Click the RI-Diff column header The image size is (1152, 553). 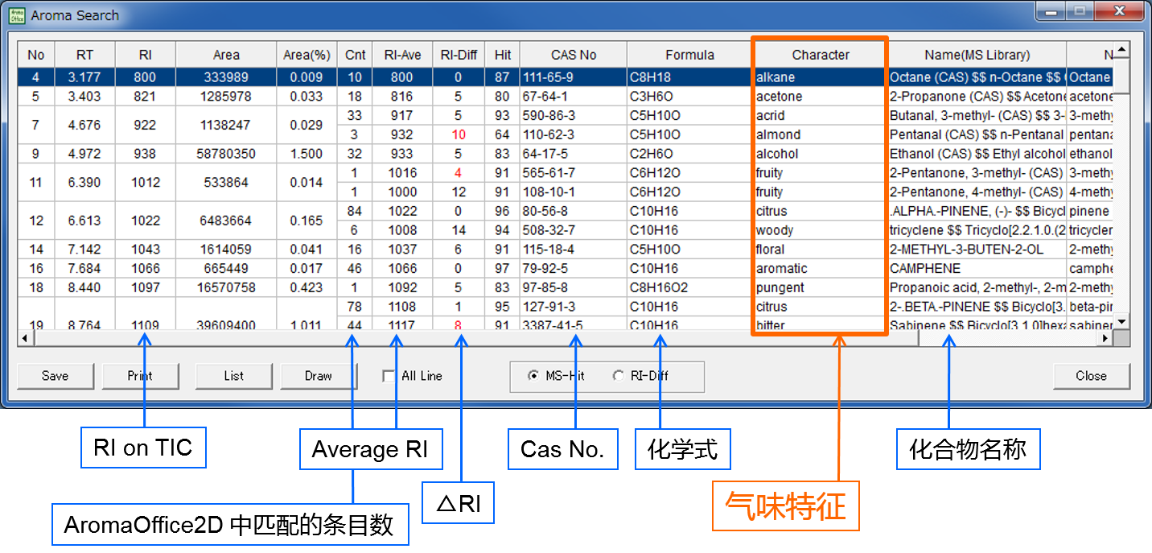[459, 55]
